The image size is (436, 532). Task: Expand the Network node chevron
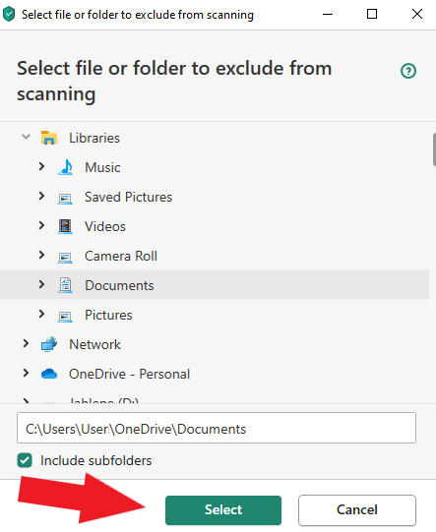pos(26,344)
